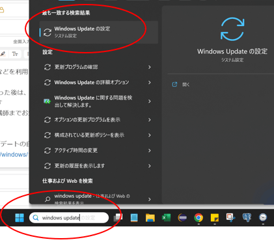Expand arrow for '構成されている更新ポリシーを表示'

[x=150, y=135]
